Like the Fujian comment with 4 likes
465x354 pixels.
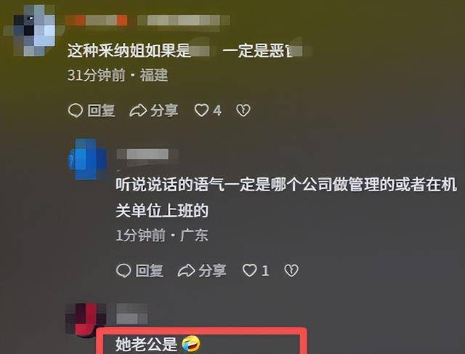coord(201,110)
